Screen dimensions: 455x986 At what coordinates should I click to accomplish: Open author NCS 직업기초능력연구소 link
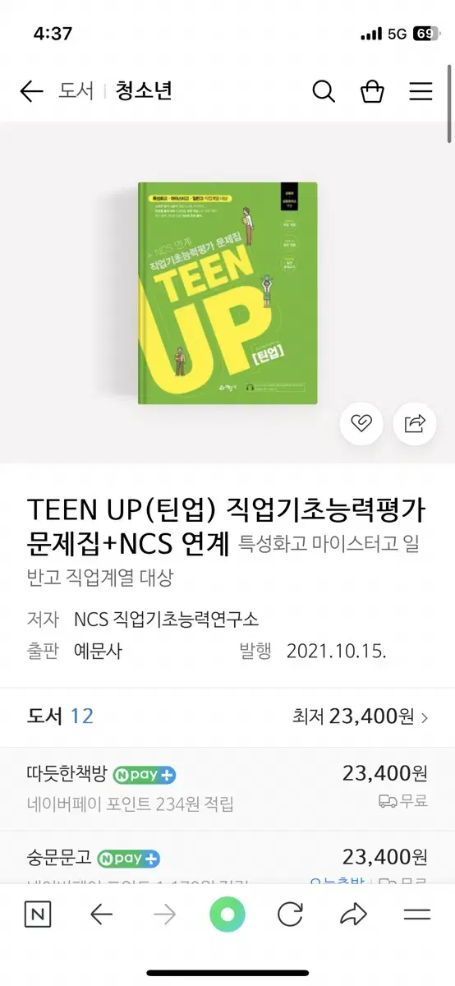pyautogui.click(x=166, y=619)
